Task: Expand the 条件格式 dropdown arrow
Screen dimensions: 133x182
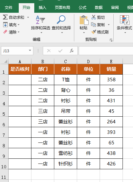Action: (125, 33)
